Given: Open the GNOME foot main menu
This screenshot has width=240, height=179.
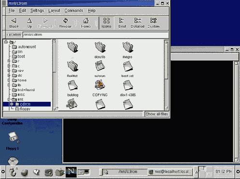Looking at the screenshot, I should click(x=13, y=172).
